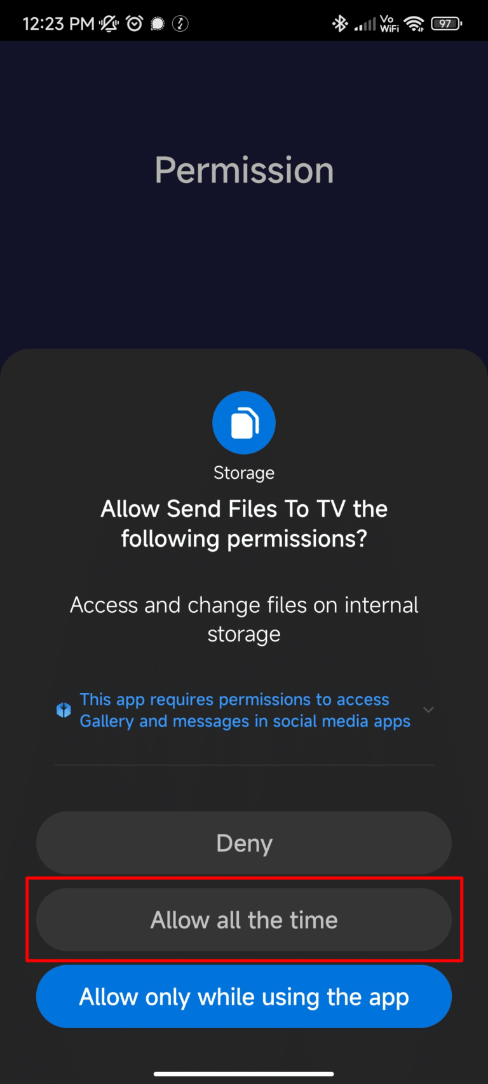Tap the 12:23 PM clock
The height and width of the screenshot is (1084, 488).
58,24
